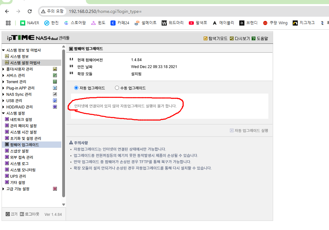Collapse the 시스템 설정 section
This screenshot has width=329, height=230.
click(3, 113)
